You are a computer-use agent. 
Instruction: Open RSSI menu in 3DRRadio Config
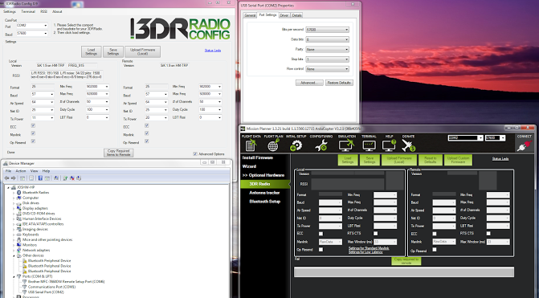coord(43,11)
